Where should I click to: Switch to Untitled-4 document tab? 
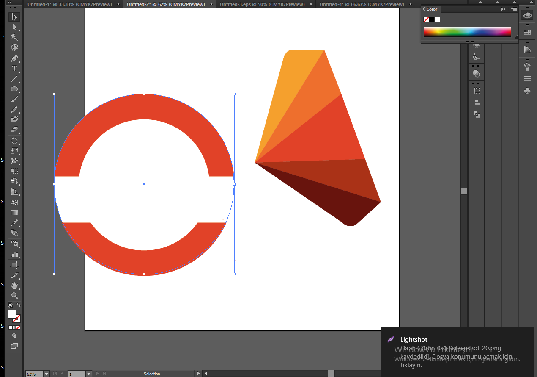362,4
